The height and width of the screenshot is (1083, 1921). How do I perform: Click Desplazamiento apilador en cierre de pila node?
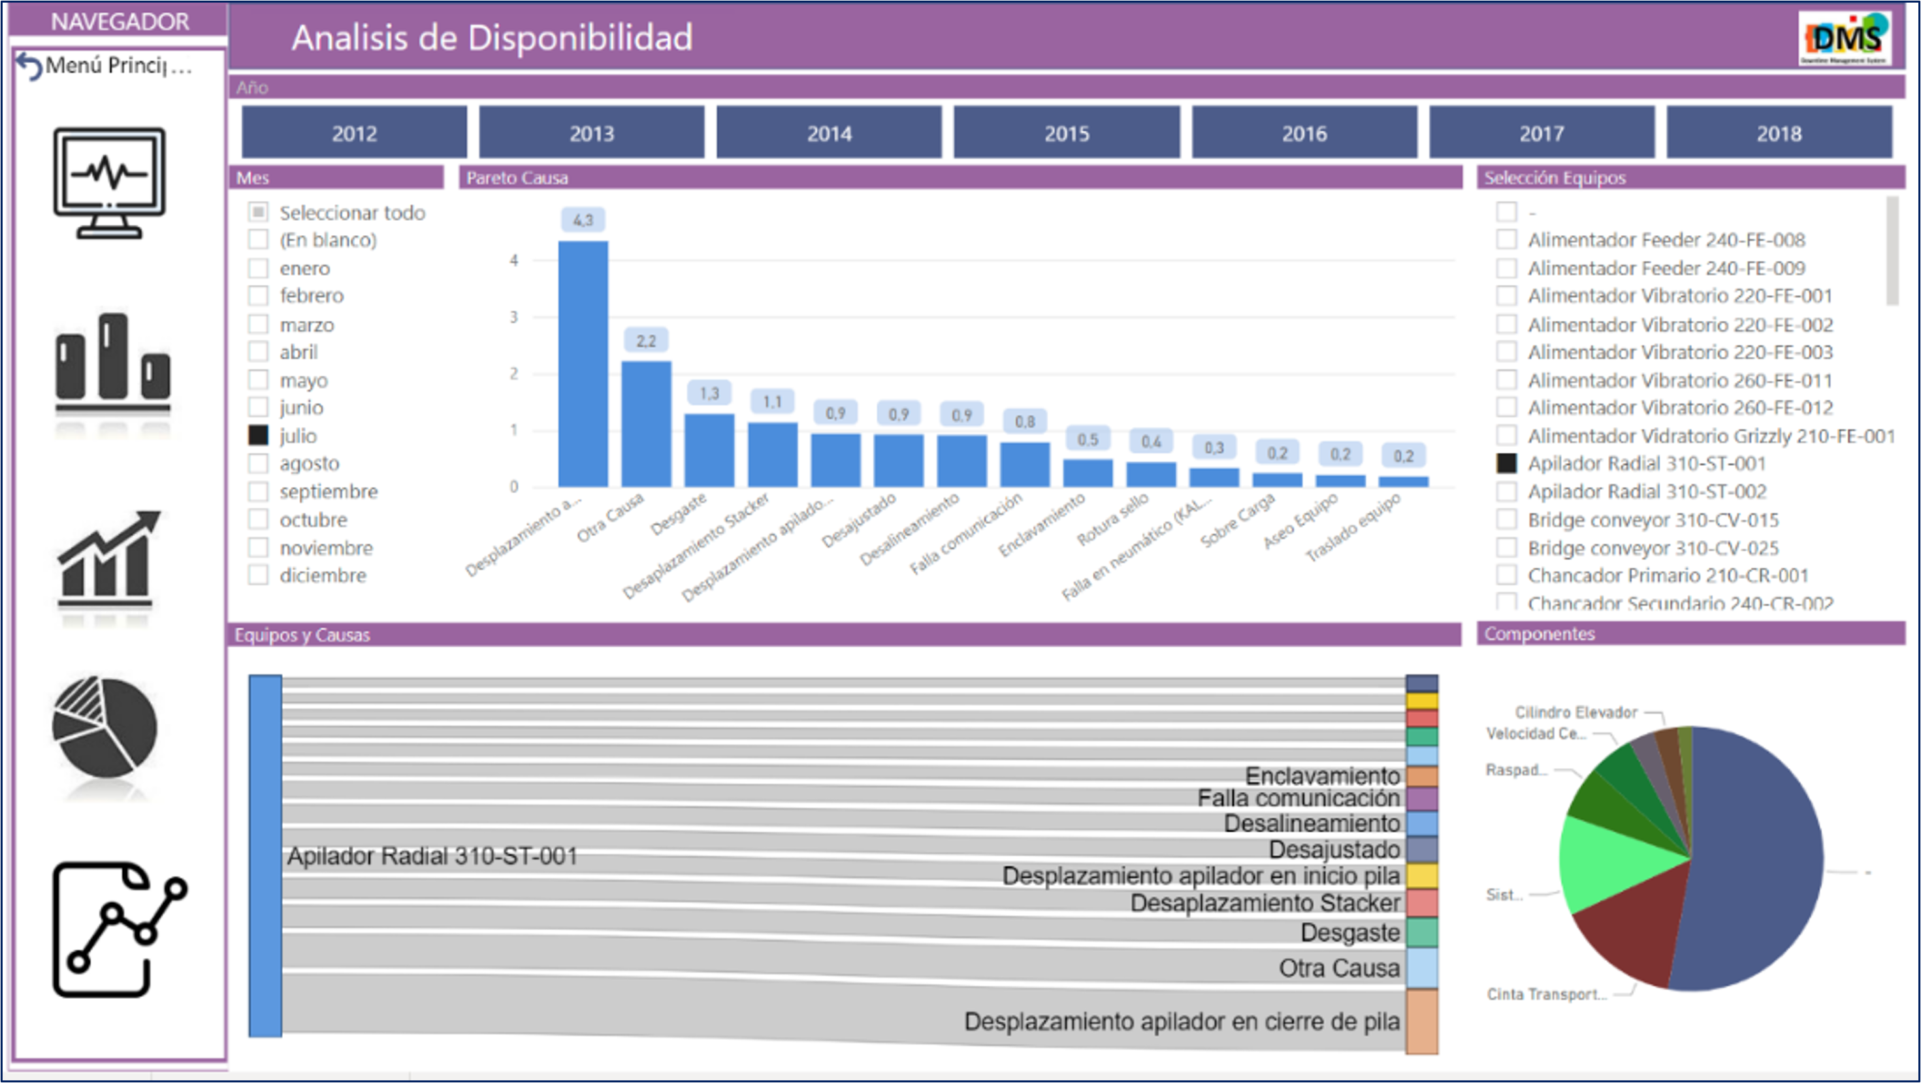(1421, 1021)
